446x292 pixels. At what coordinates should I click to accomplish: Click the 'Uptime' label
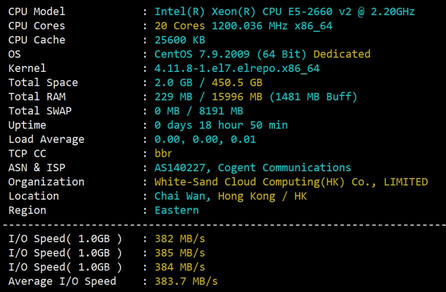[27, 125]
